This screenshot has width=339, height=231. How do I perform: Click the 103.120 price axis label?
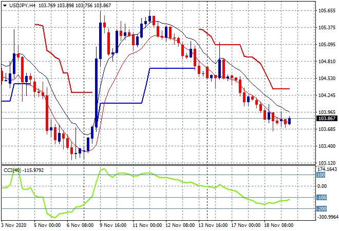coord(325,163)
